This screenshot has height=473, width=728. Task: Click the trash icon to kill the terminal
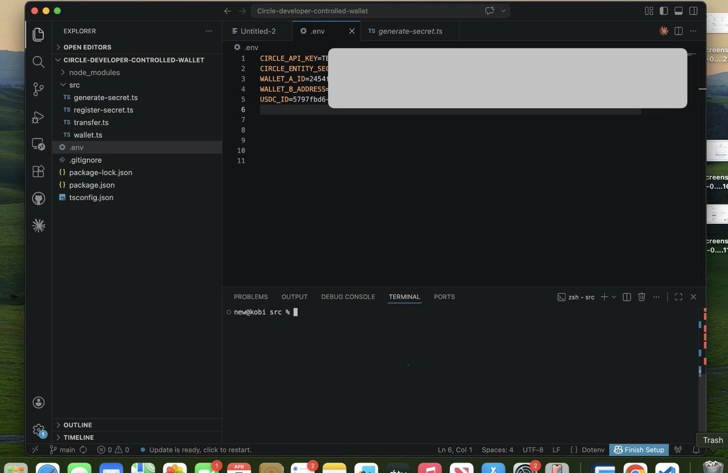(x=641, y=297)
